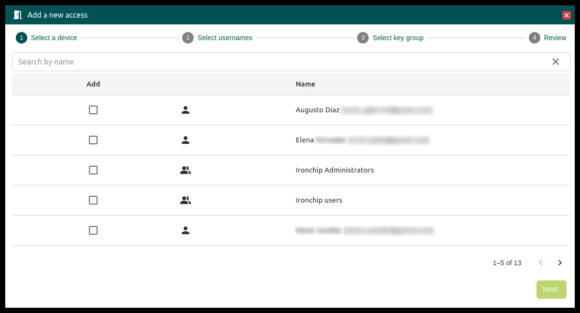The height and width of the screenshot is (313, 580).
Task: Click the Next button
Action: tap(551, 290)
